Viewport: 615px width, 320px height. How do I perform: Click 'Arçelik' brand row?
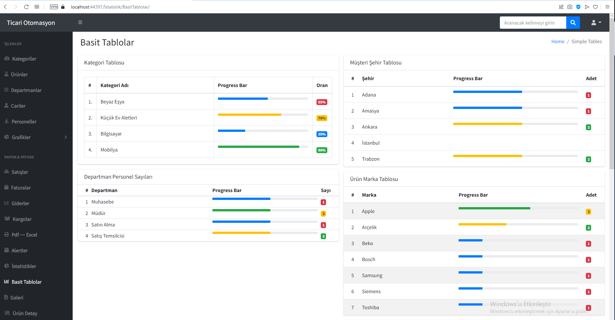tap(474, 227)
